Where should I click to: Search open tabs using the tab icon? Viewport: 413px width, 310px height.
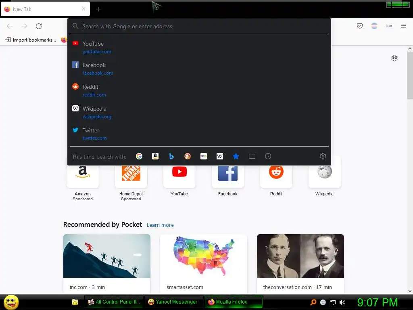click(x=252, y=156)
